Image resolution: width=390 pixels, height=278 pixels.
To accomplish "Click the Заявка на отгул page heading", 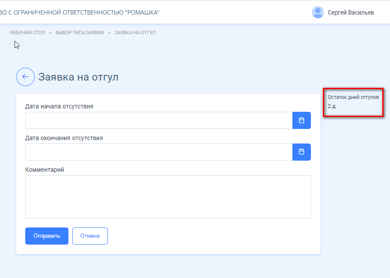I will (78, 77).
